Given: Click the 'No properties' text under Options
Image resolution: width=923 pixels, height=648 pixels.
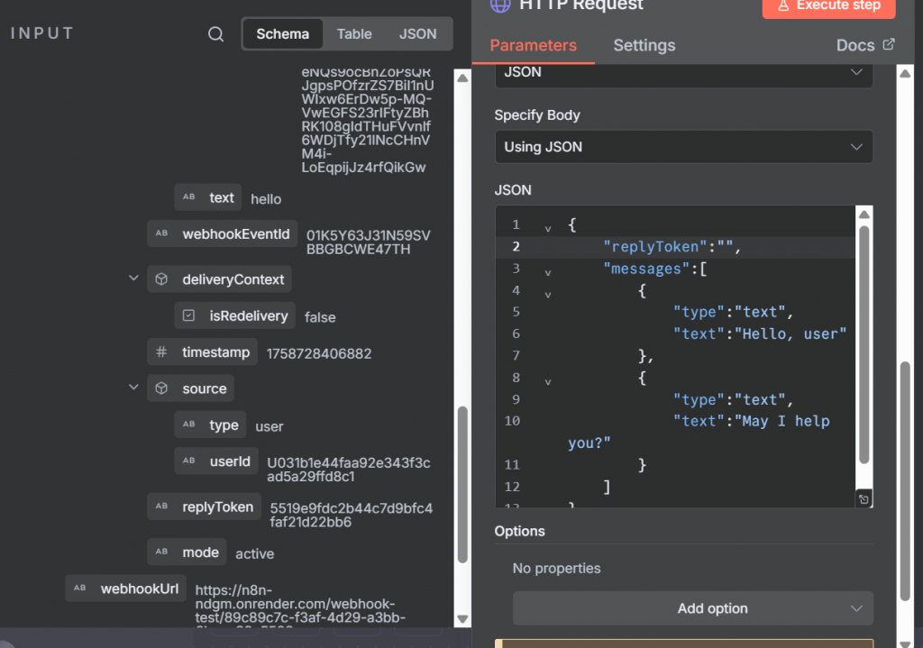Looking at the screenshot, I should [556, 568].
